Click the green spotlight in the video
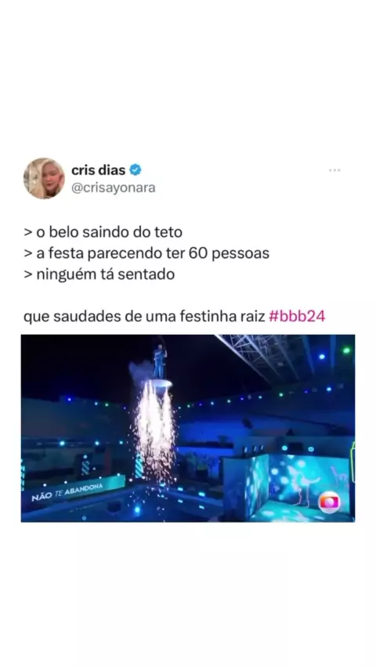Screen dimensions: 376x668 pyautogui.click(x=346, y=350)
